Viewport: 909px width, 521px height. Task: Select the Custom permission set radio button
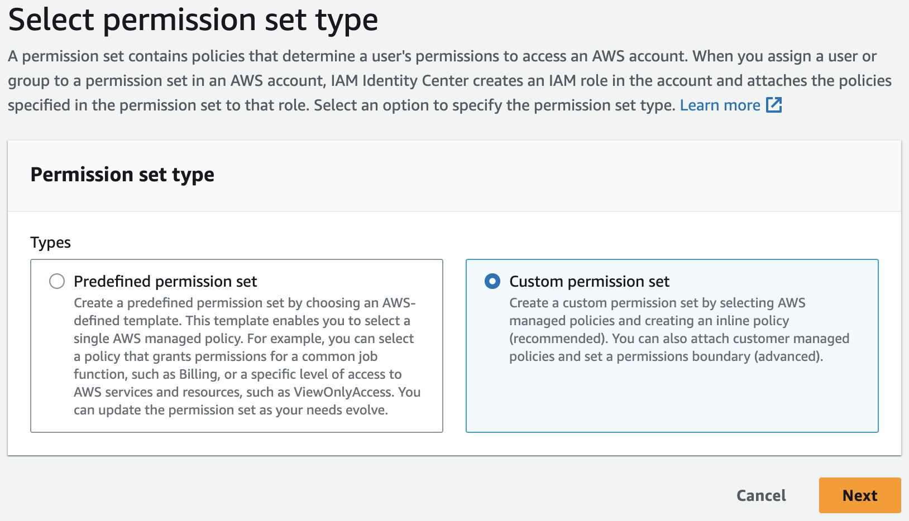click(x=492, y=281)
